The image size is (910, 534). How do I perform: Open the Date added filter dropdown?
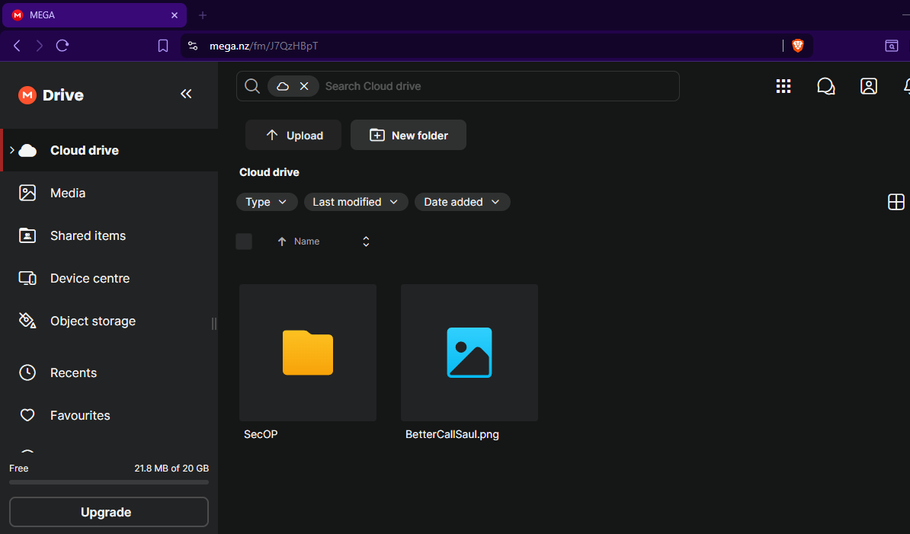click(462, 202)
